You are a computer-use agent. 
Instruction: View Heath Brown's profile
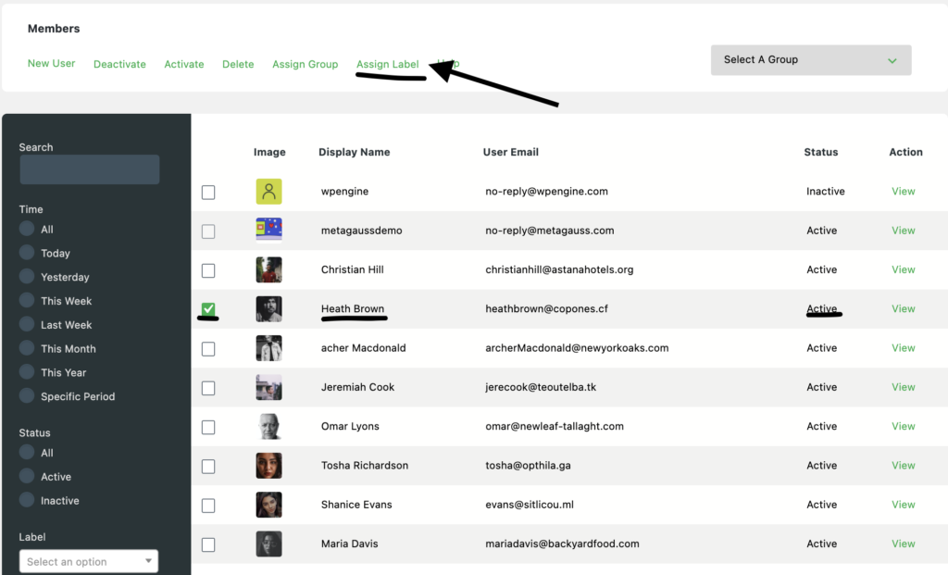[903, 308]
